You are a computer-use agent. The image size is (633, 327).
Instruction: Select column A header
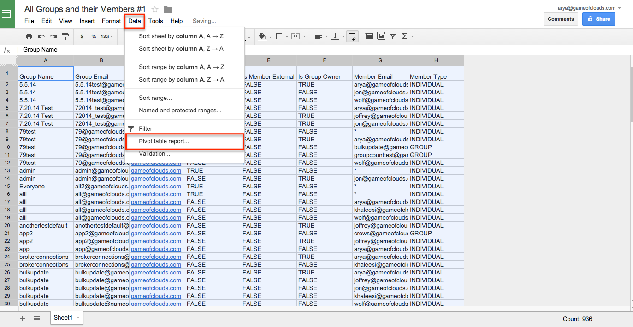pos(46,61)
